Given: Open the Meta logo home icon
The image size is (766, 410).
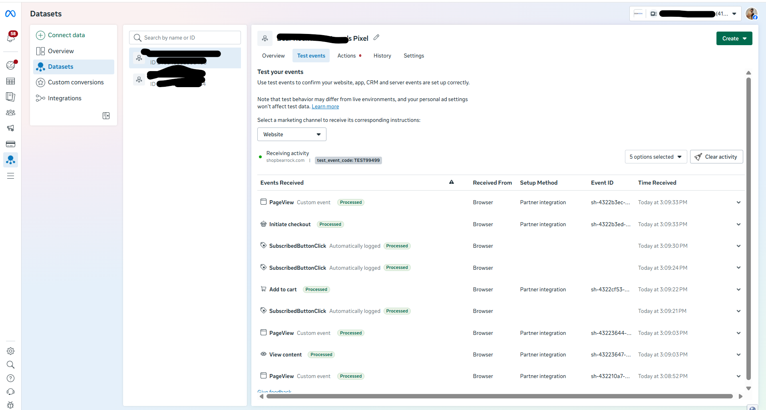Looking at the screenshot, I should (10, 14).
